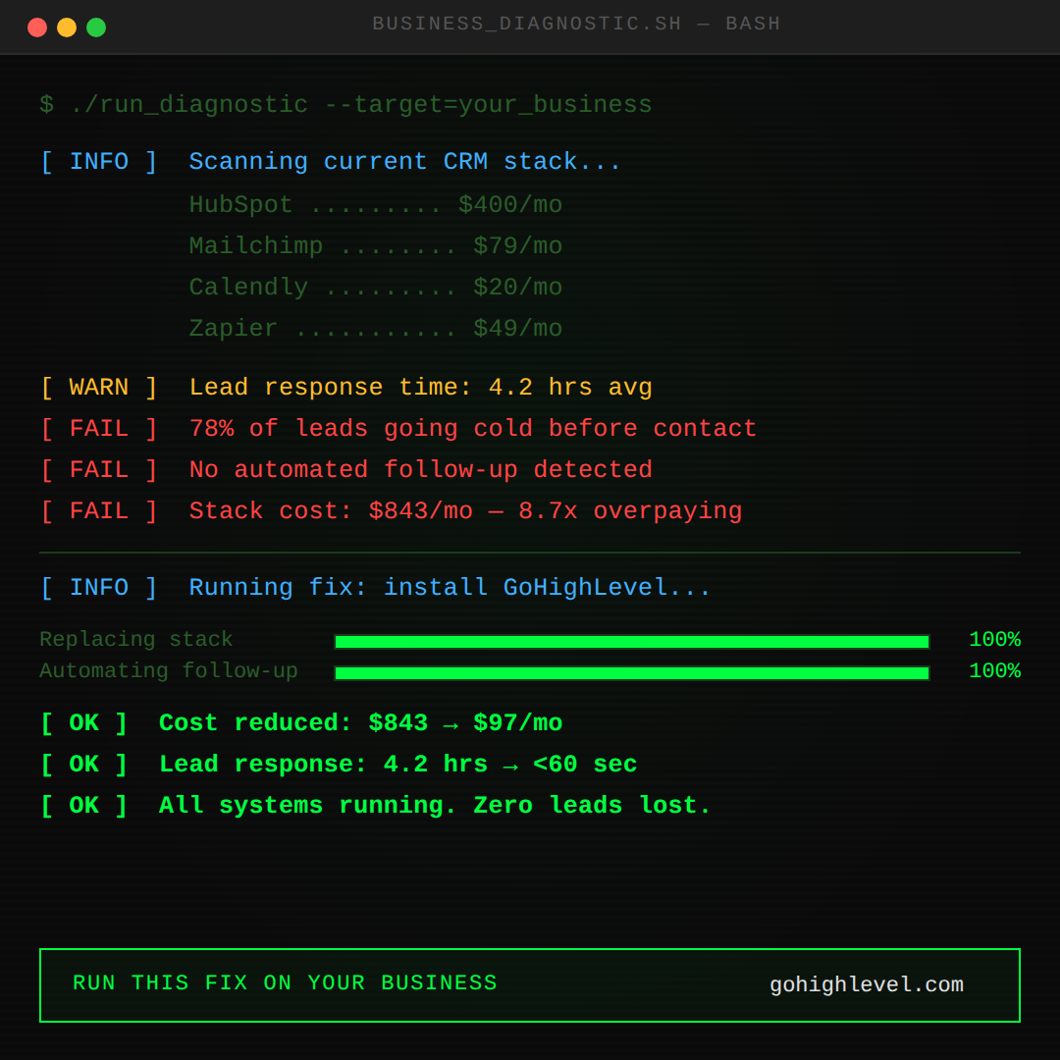The height and width of the screenshot is (1060, 1060).
Task: Select the 'Cost reduced: $843 → $97/mo' line
Action: 301,723
